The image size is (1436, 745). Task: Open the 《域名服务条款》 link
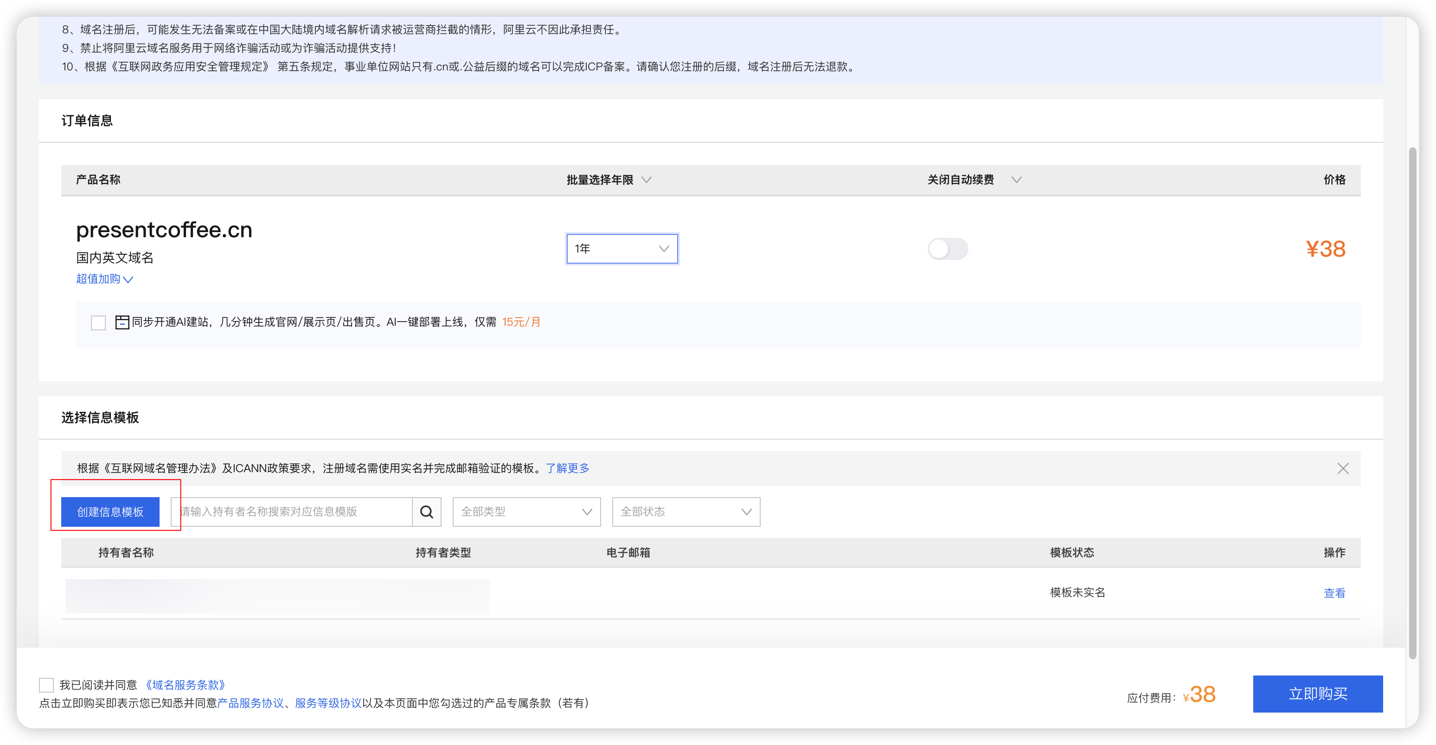click(186, 685)
